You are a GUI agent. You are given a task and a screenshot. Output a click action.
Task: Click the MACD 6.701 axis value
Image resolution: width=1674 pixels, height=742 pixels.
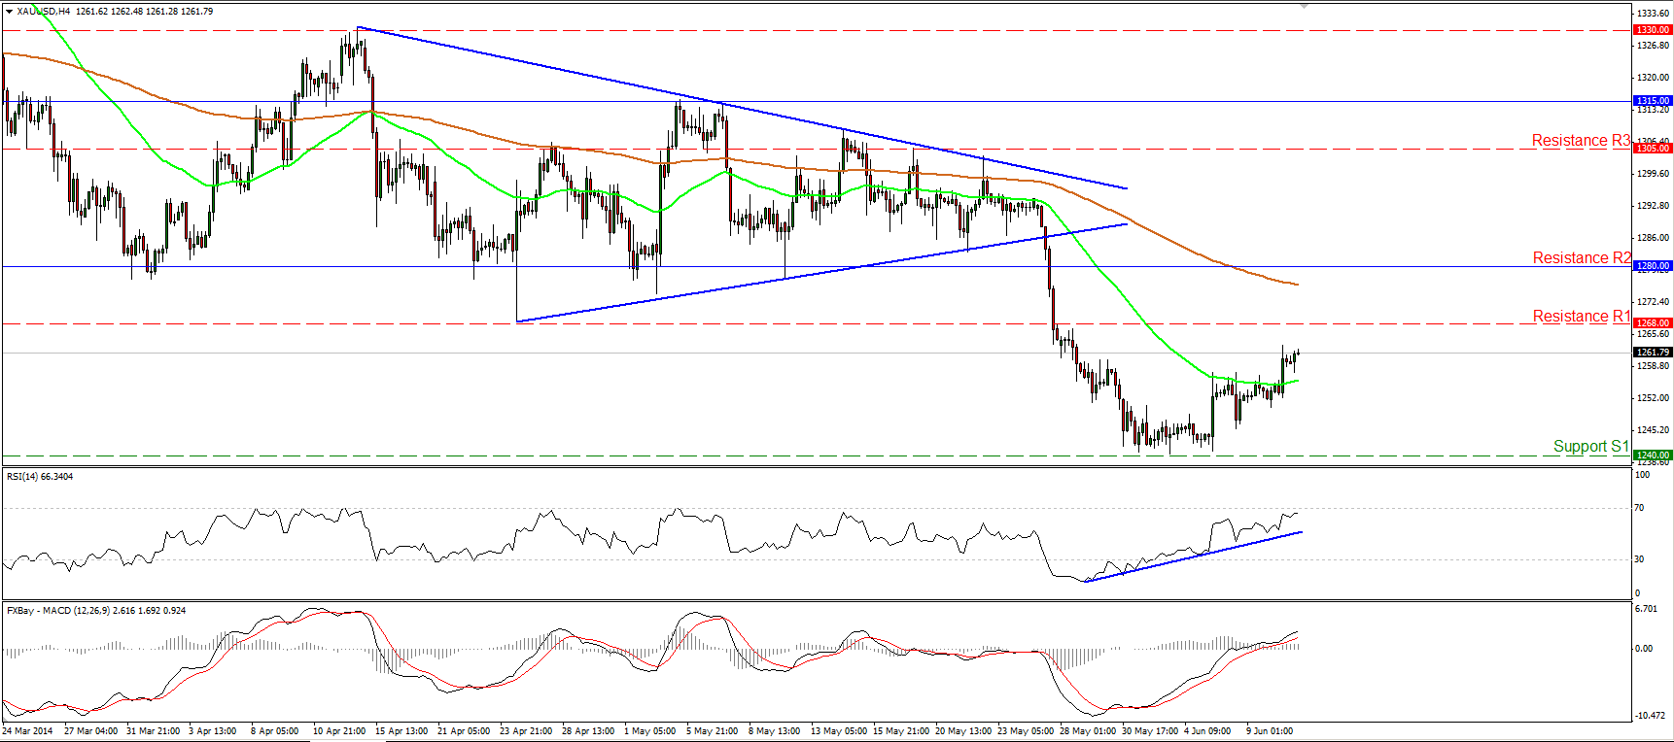coord(1645,609)
